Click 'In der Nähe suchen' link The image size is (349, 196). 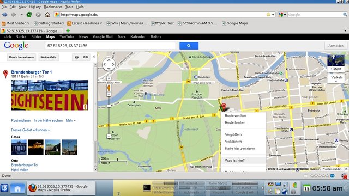click(x=49, y=120)
